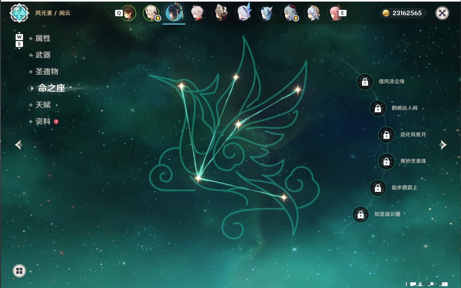Open the 借风洗尘缘 locked constellation node
Screen dimensions: 461x288
coord(365,82)
